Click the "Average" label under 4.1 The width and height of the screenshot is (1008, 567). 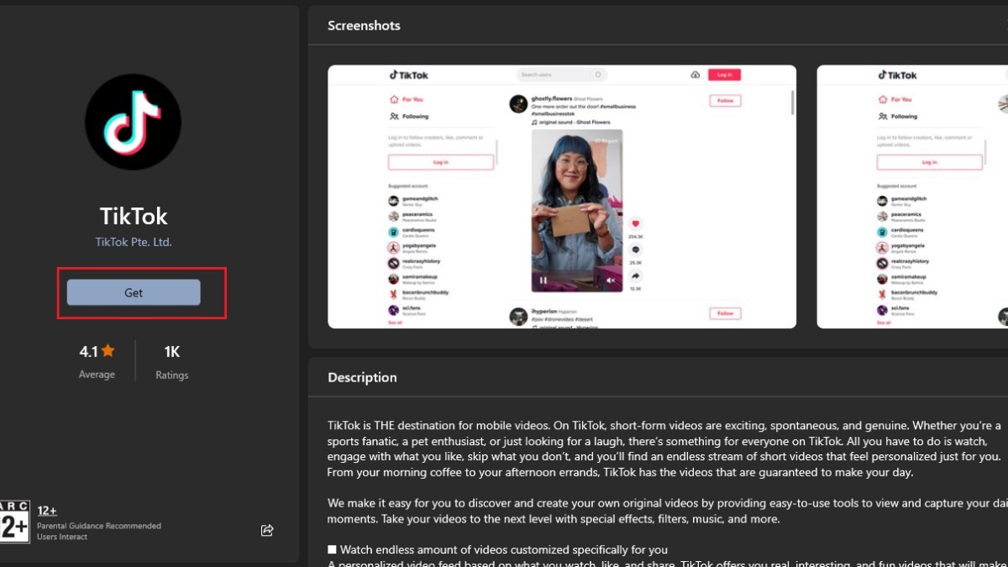click(97, 375)
